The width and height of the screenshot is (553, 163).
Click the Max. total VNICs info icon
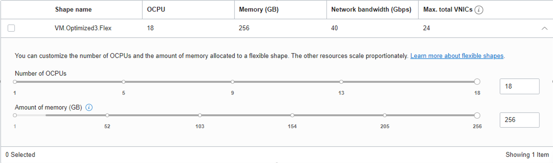tap(478, 10)
